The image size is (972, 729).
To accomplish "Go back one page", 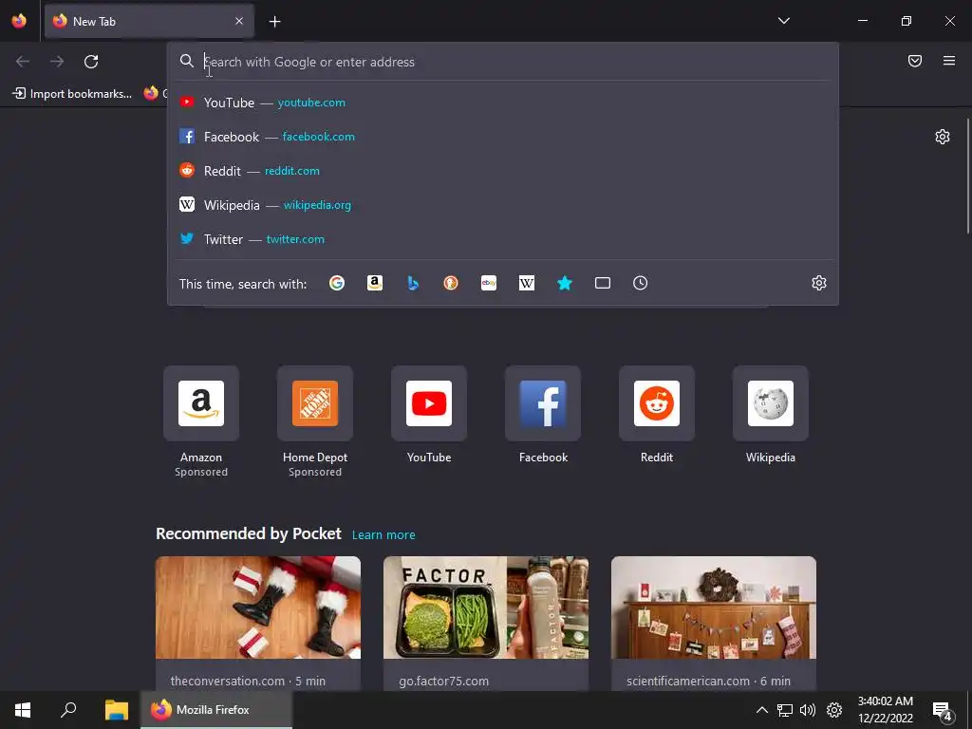I will [23, 62].
